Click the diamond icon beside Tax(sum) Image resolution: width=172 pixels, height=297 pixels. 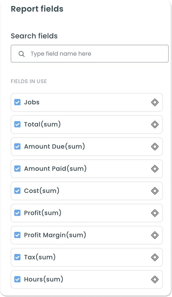tap(155, 257)
